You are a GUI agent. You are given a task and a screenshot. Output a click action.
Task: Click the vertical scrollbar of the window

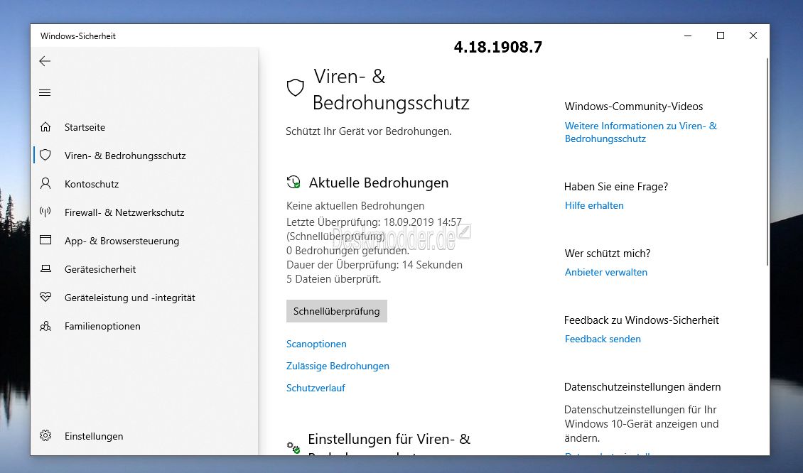coord(767,161)
